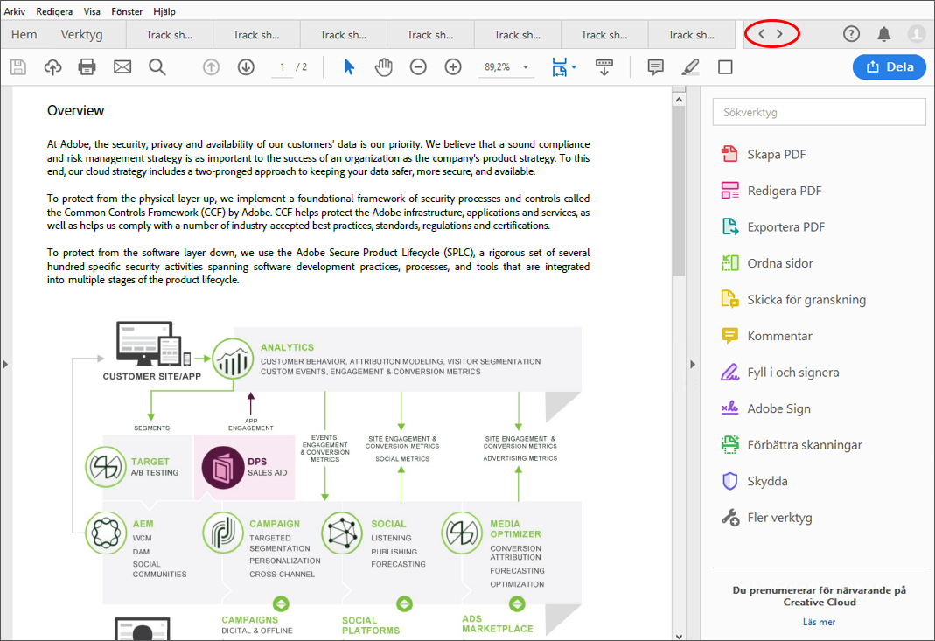The height and width of the screenshot is (641, 935).
Task: Click the square stamp tool icon
Action: click(x=725, y=66)
